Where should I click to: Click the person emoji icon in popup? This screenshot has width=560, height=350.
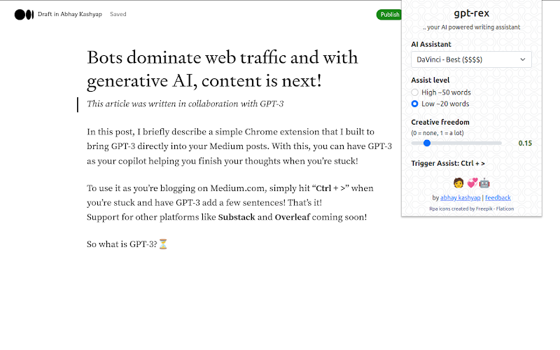point(458,183)
